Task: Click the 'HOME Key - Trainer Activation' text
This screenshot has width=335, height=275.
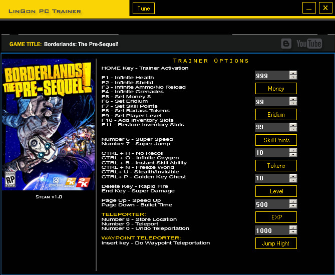Action: point(145,68)
